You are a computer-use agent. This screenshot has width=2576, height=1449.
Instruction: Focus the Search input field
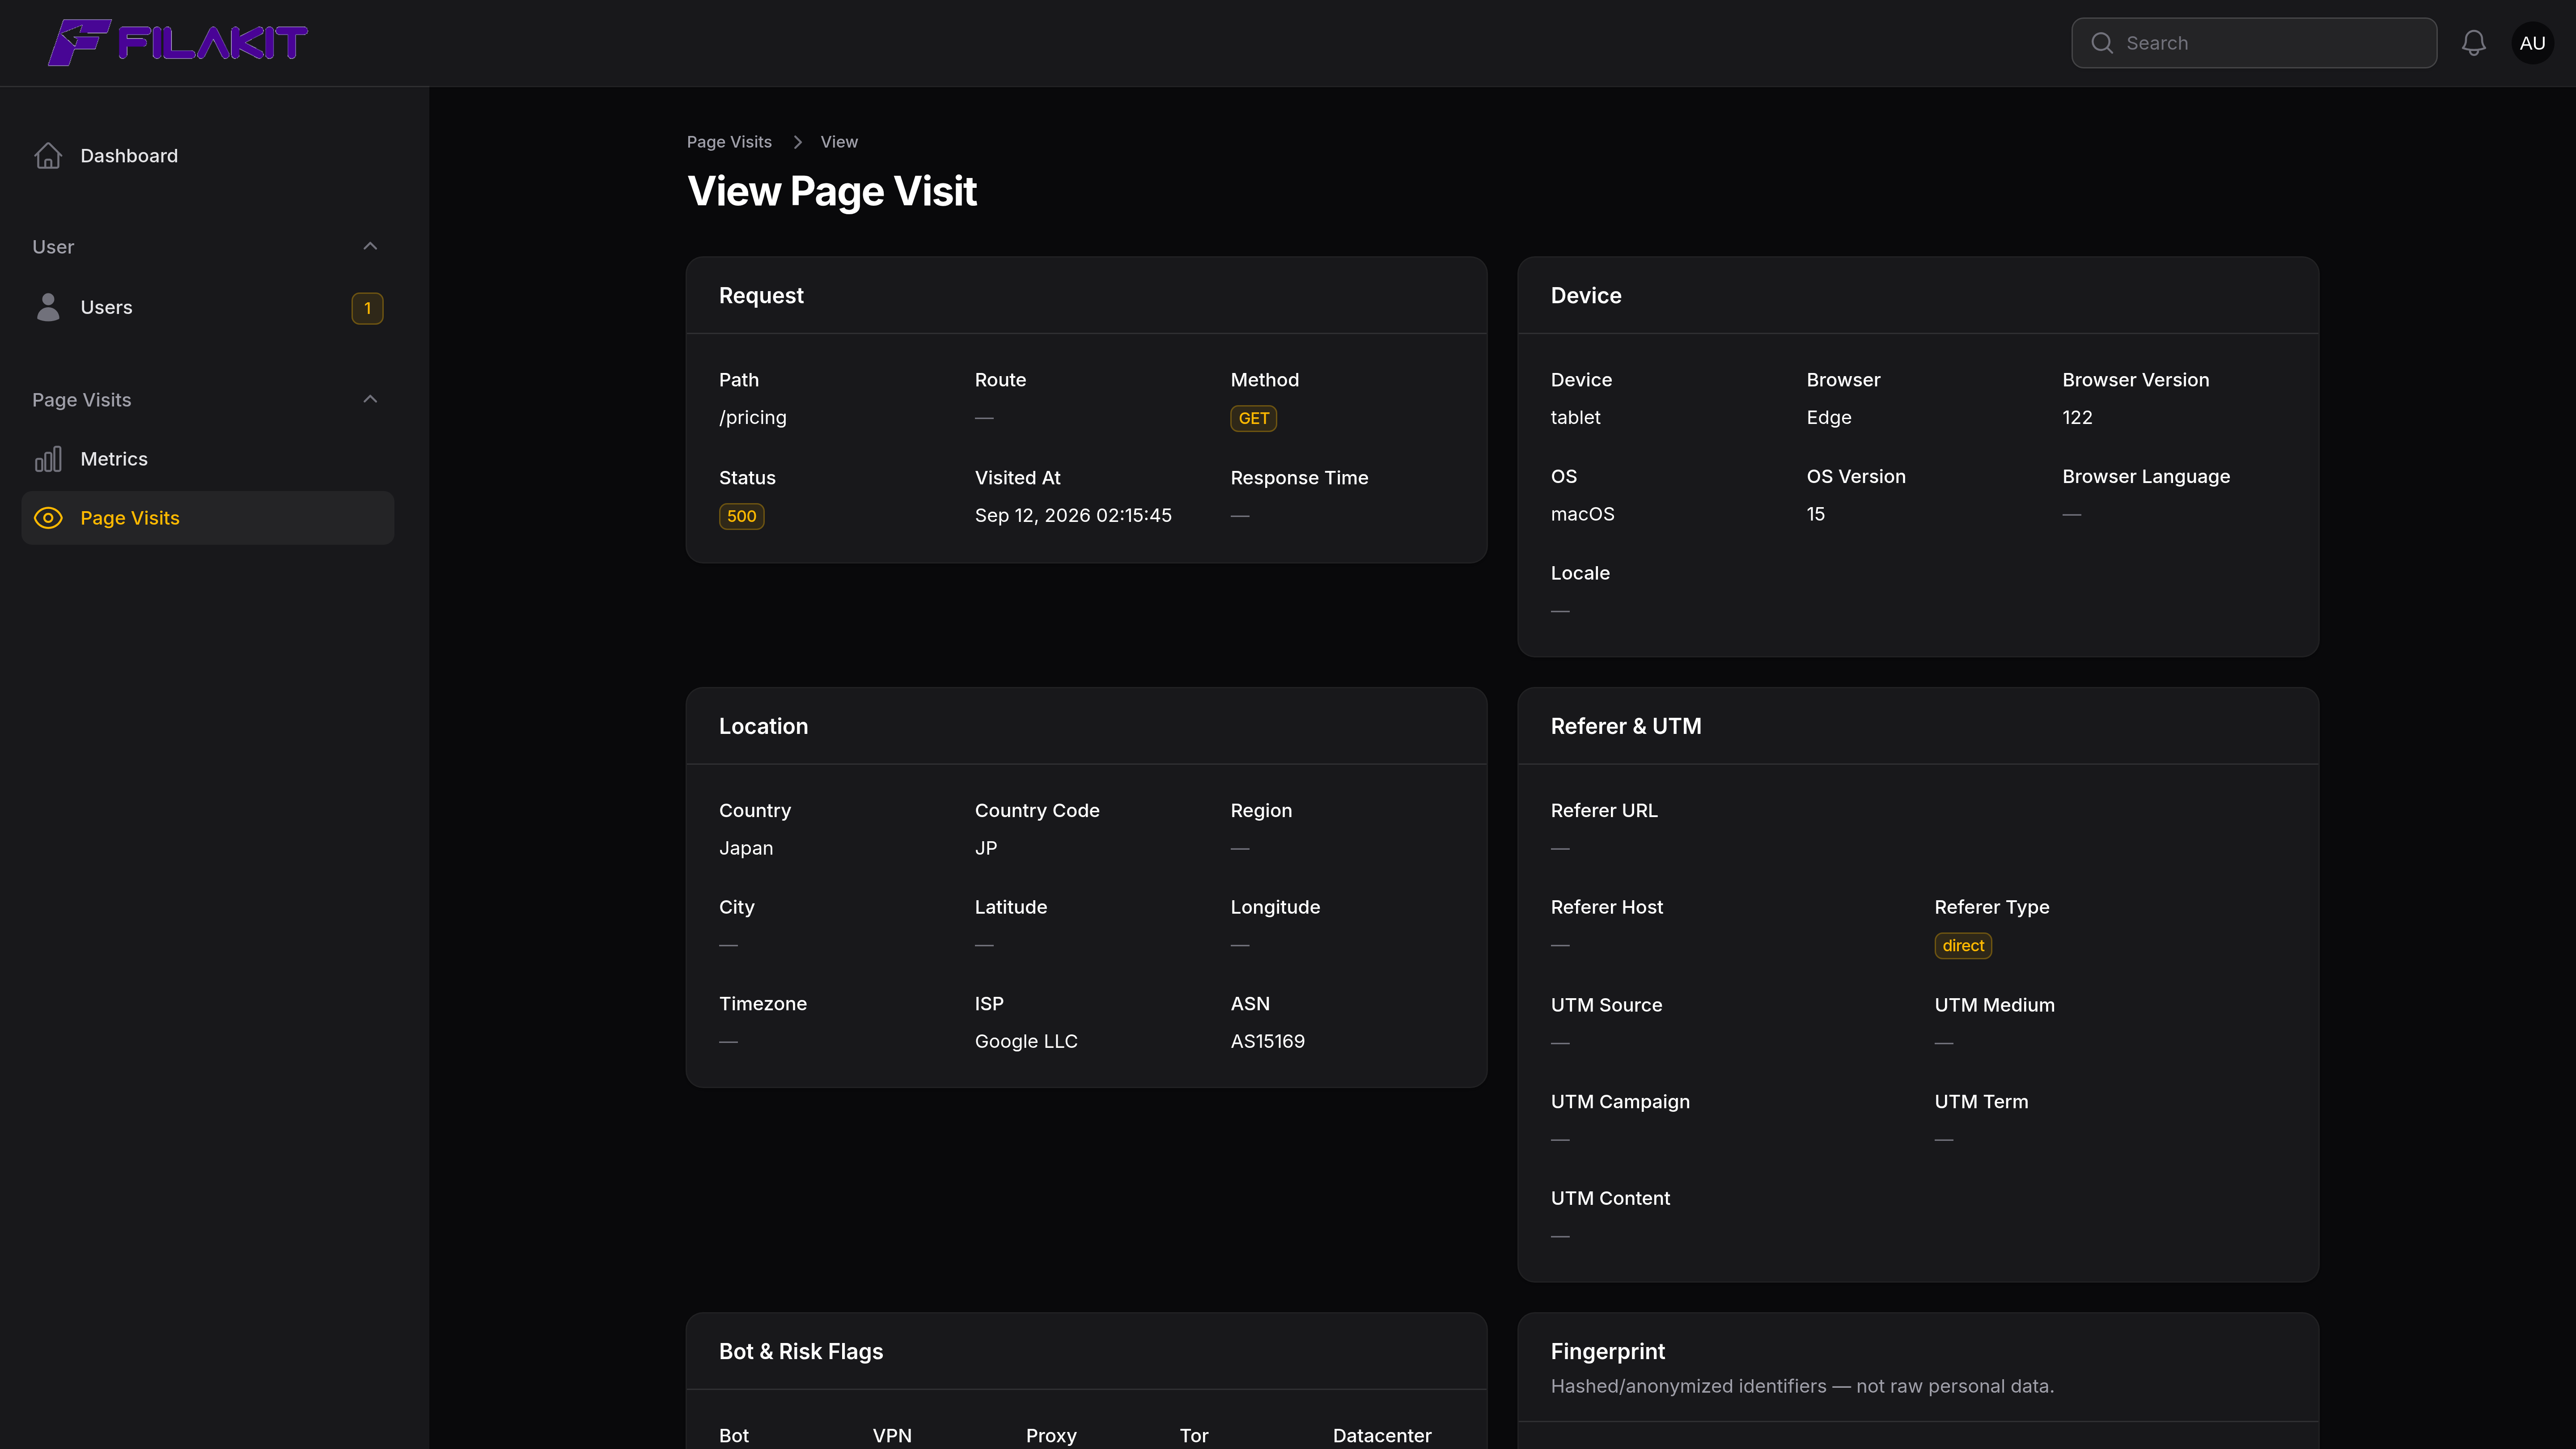pos(2254,43)
